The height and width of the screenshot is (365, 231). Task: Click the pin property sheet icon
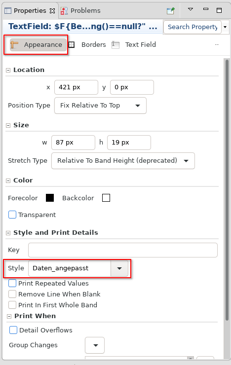pos(171,11)
